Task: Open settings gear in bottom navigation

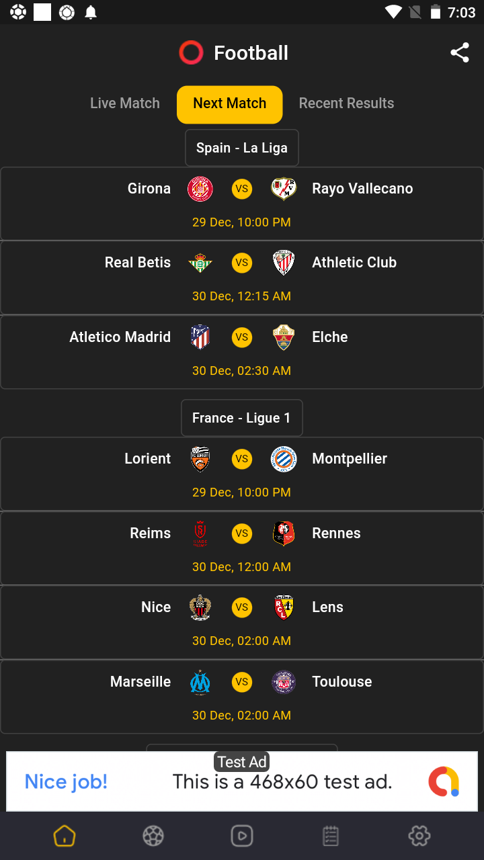Action: pyautogui.click(x=419, y=836)
